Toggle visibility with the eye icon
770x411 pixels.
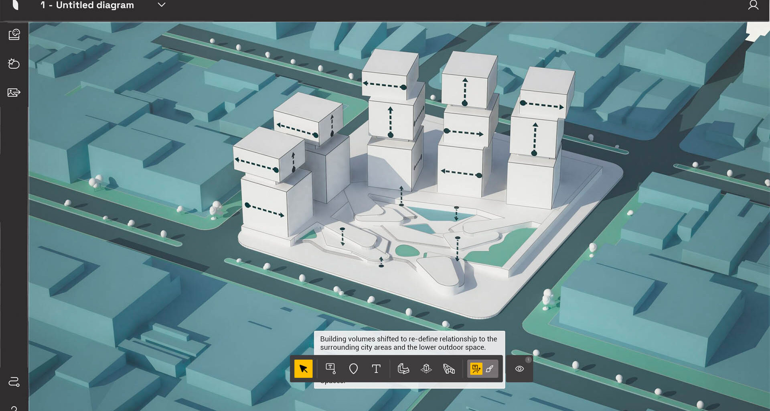(519, 368)
